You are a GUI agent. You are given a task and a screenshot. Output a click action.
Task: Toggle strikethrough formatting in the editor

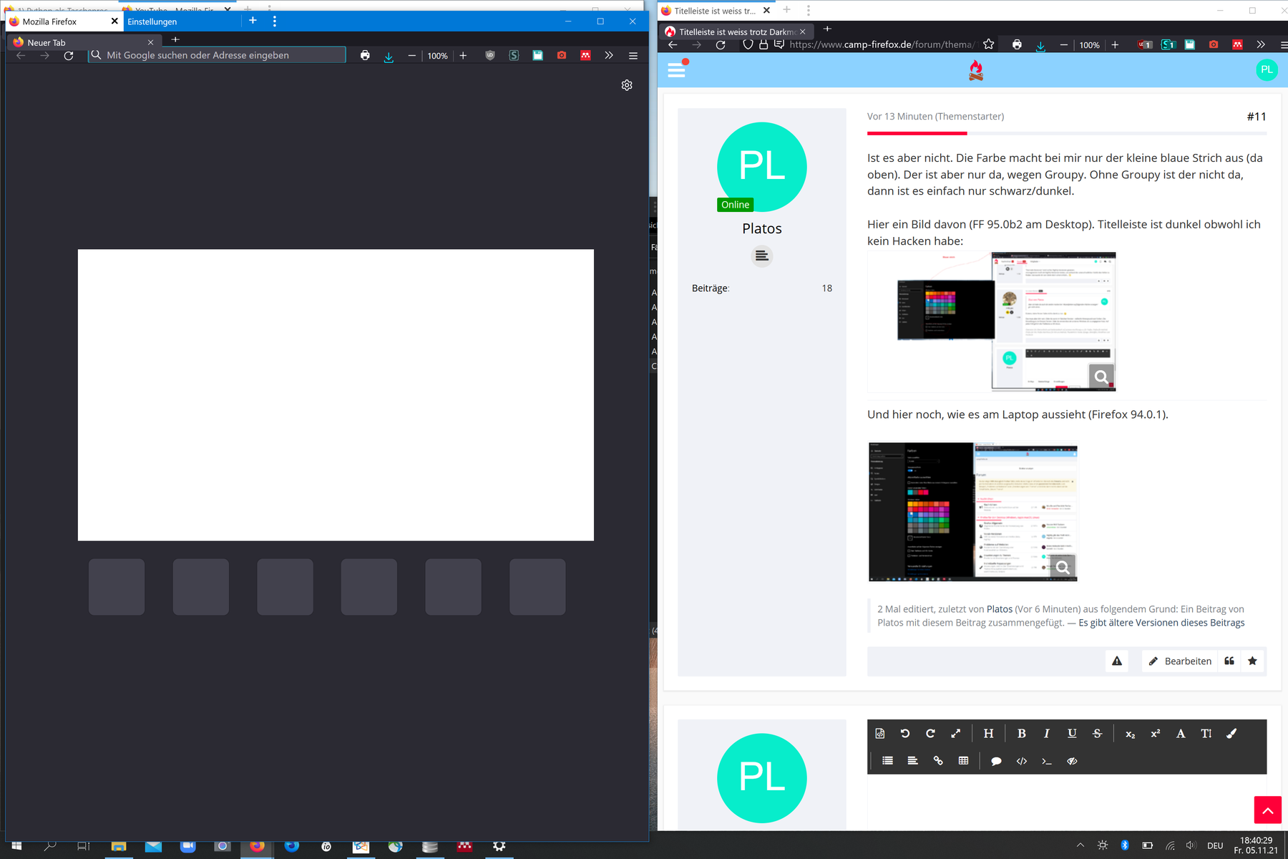(x=1097, y=734)
